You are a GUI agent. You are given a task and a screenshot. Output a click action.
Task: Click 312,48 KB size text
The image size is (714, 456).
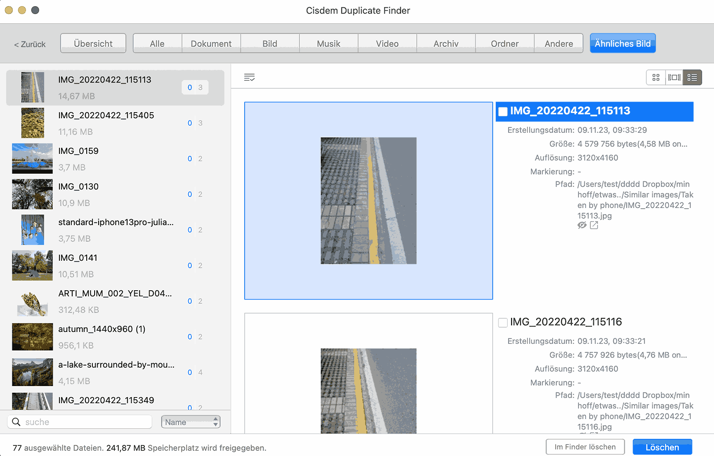(78, 310)
